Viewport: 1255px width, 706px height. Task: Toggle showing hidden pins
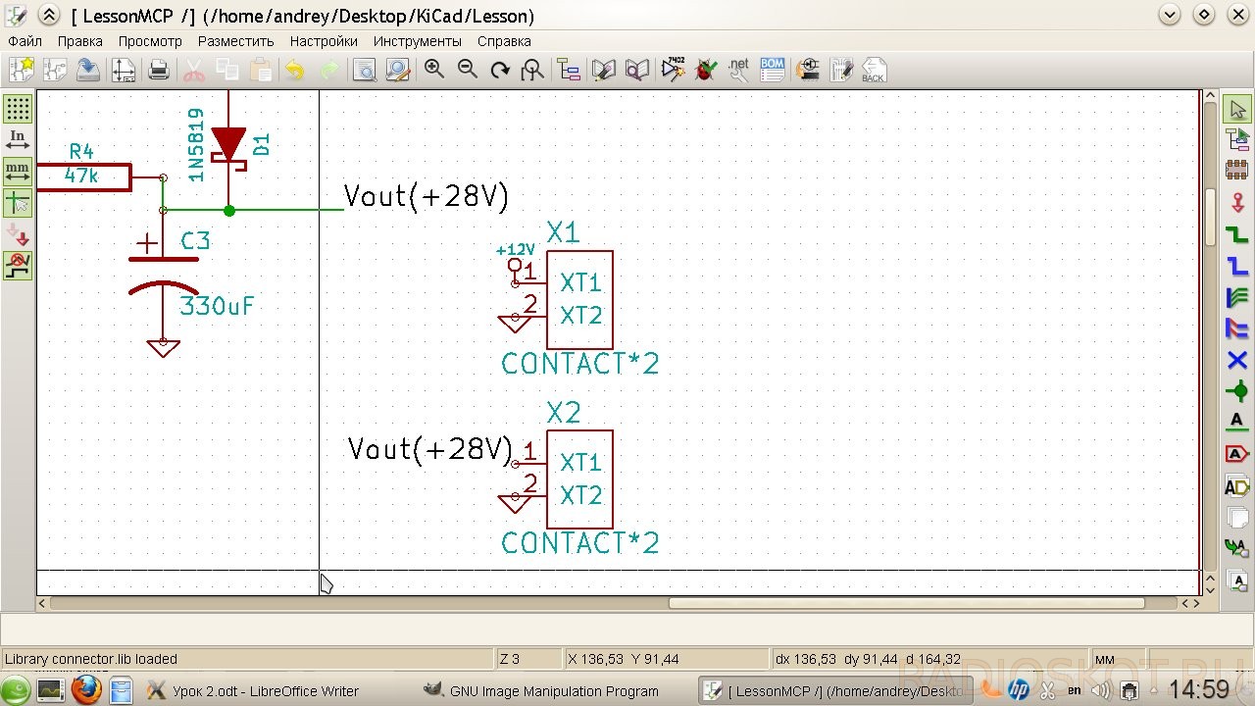18,234
